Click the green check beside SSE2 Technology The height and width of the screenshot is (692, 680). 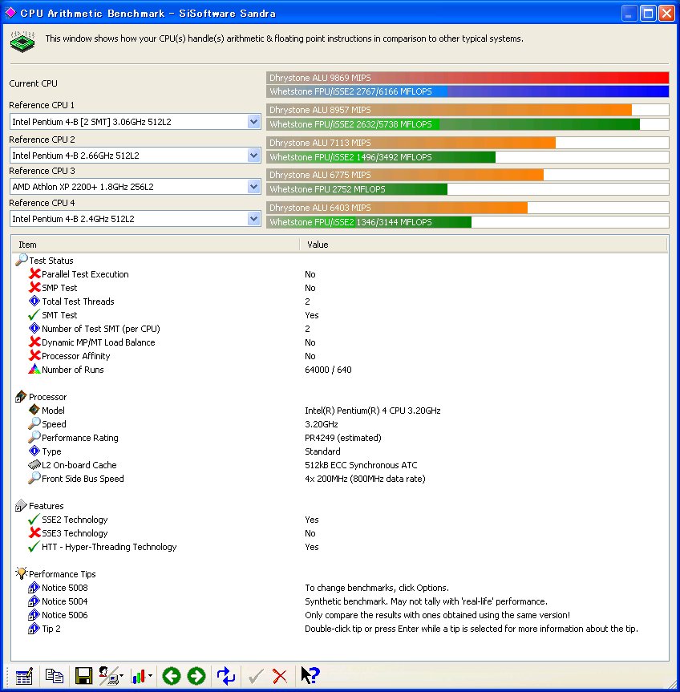click(34, 519)
